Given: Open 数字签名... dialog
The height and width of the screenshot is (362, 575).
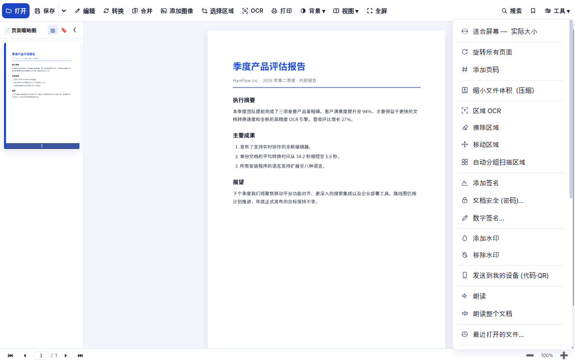Looking at the screenshot, I should [x=511, y=218].
